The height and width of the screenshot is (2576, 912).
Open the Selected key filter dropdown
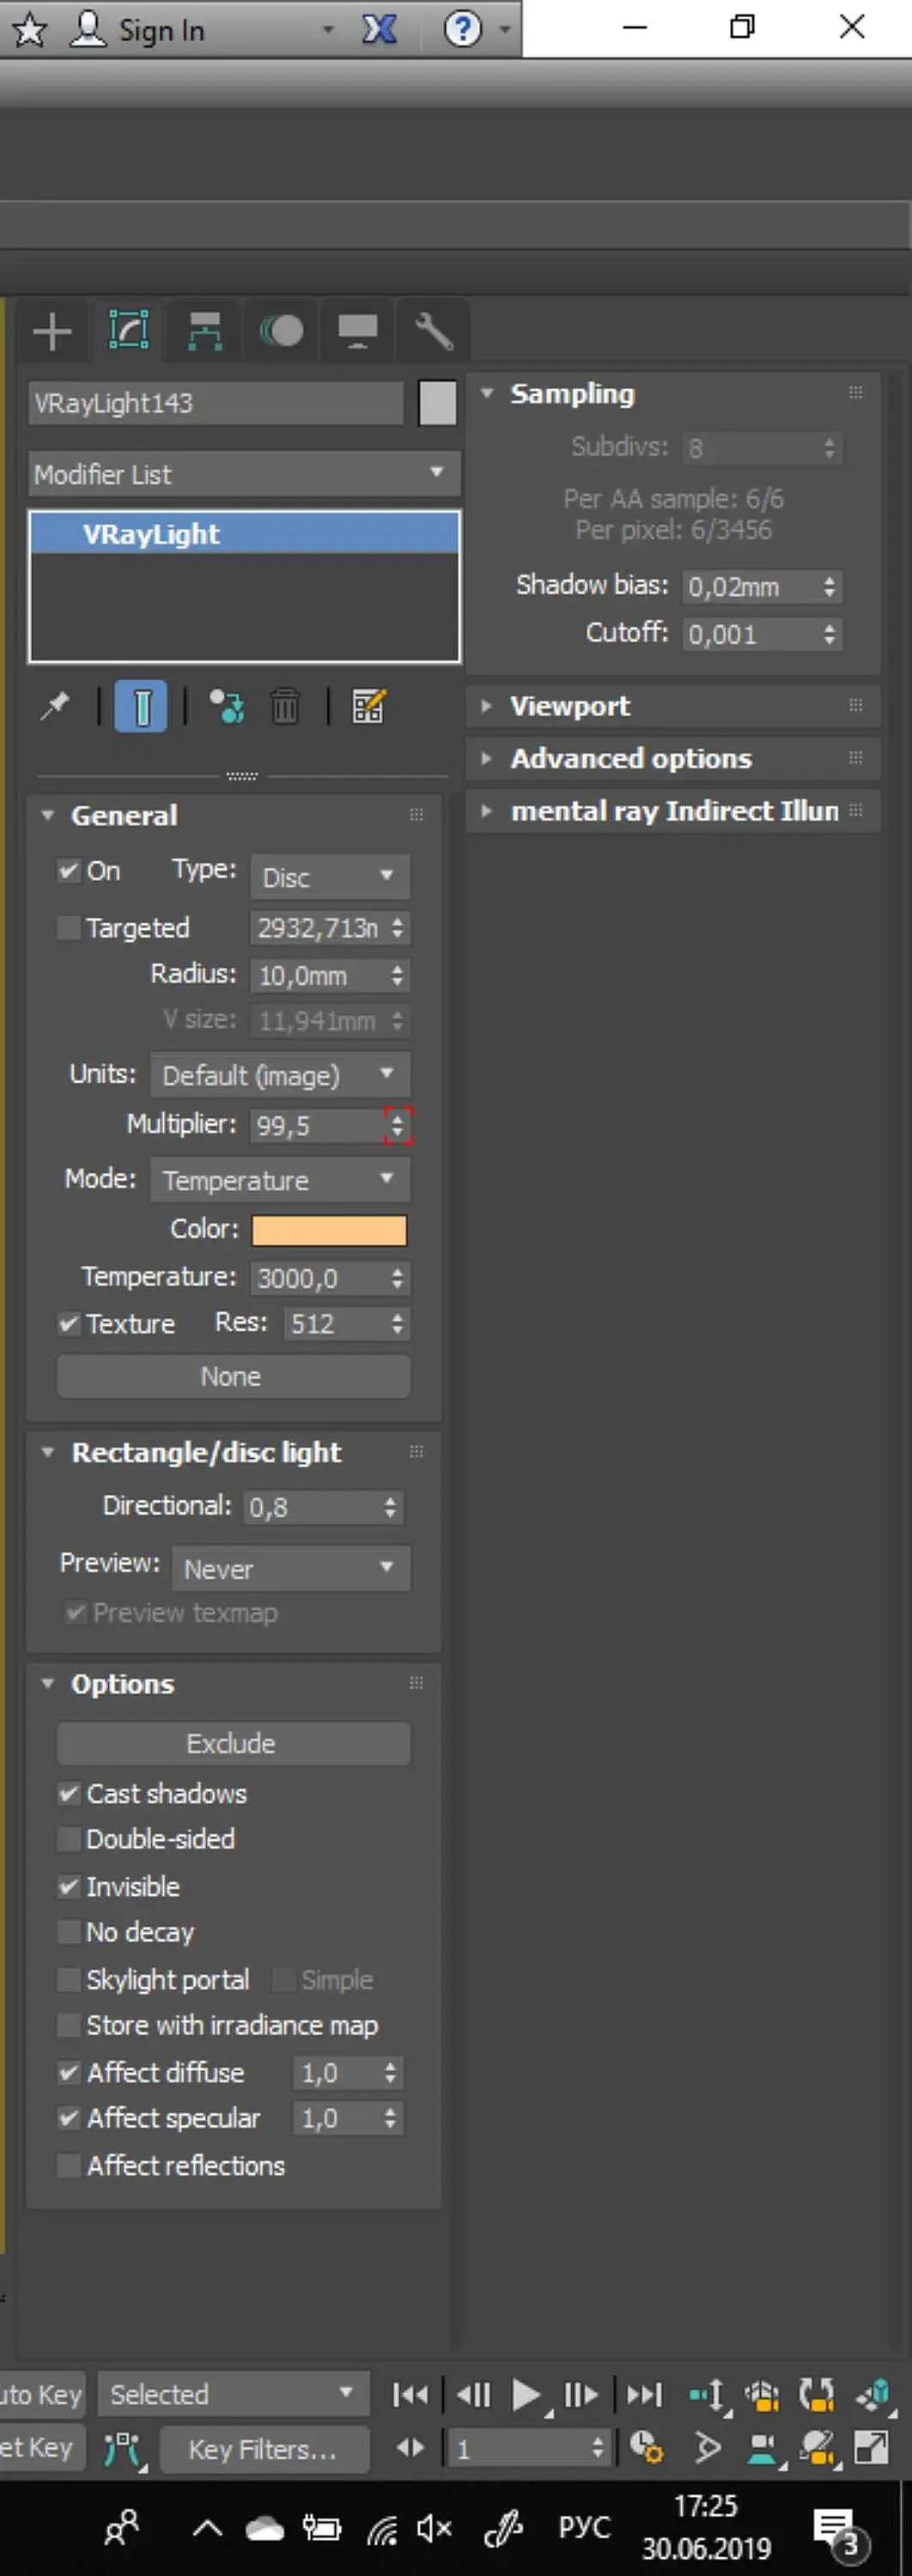233,2394
